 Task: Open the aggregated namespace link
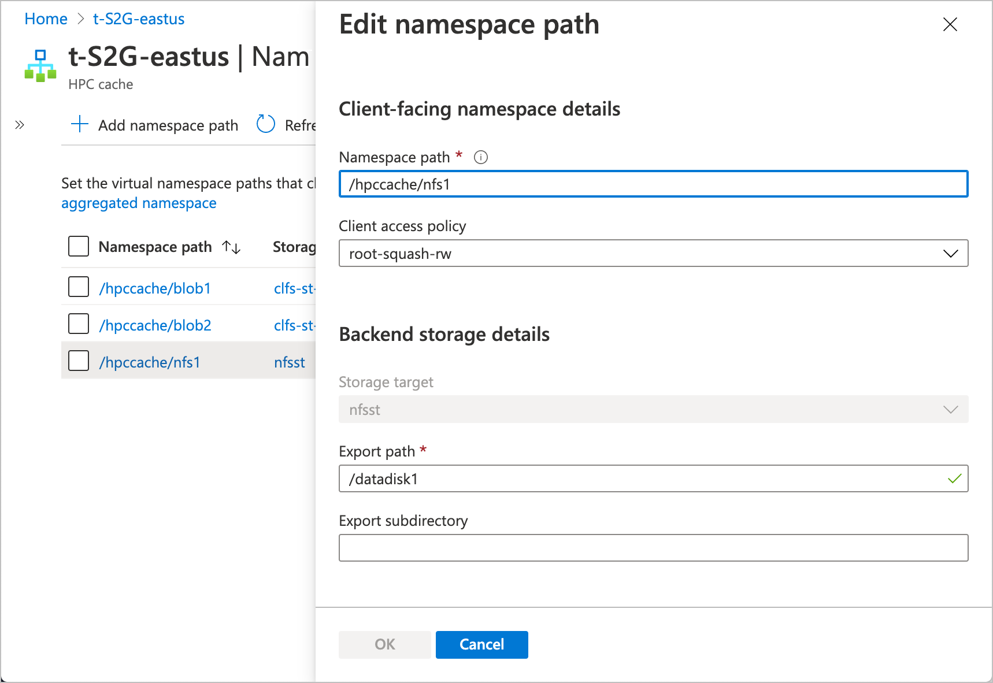pos(138,203)
